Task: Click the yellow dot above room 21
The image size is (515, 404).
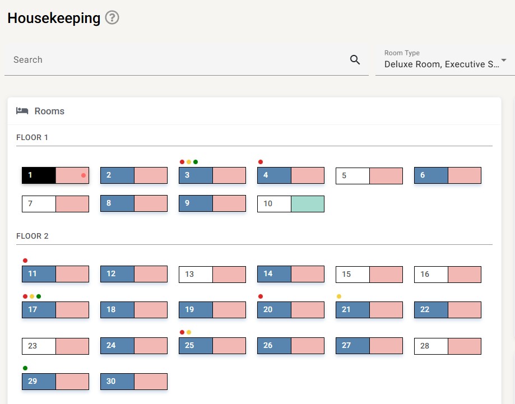Action: click(x=339, y=296)
